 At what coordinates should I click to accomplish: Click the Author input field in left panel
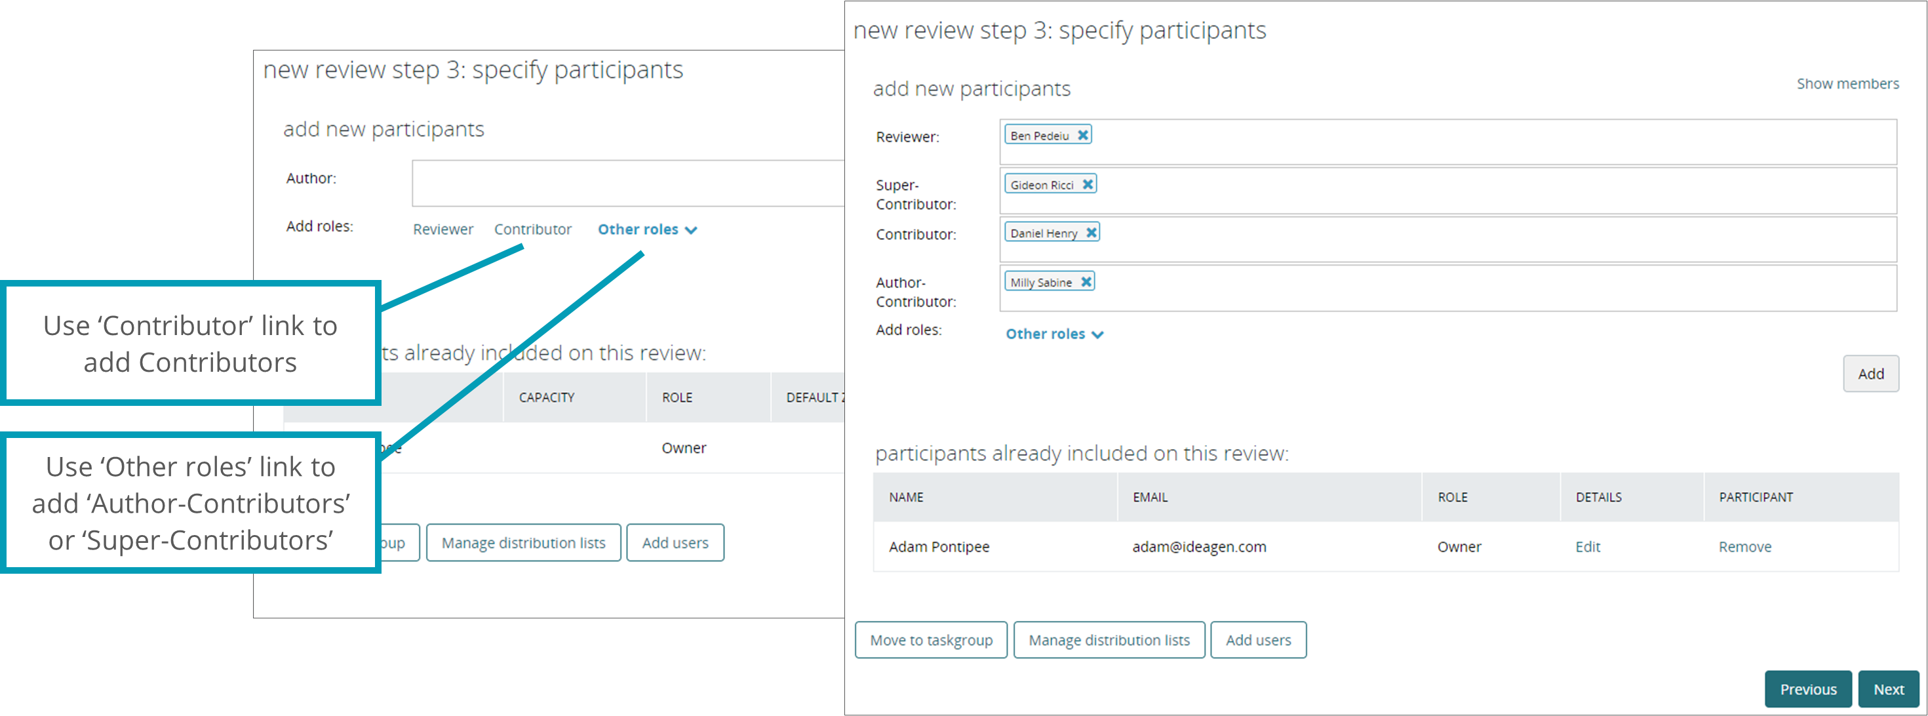[628, 183]
